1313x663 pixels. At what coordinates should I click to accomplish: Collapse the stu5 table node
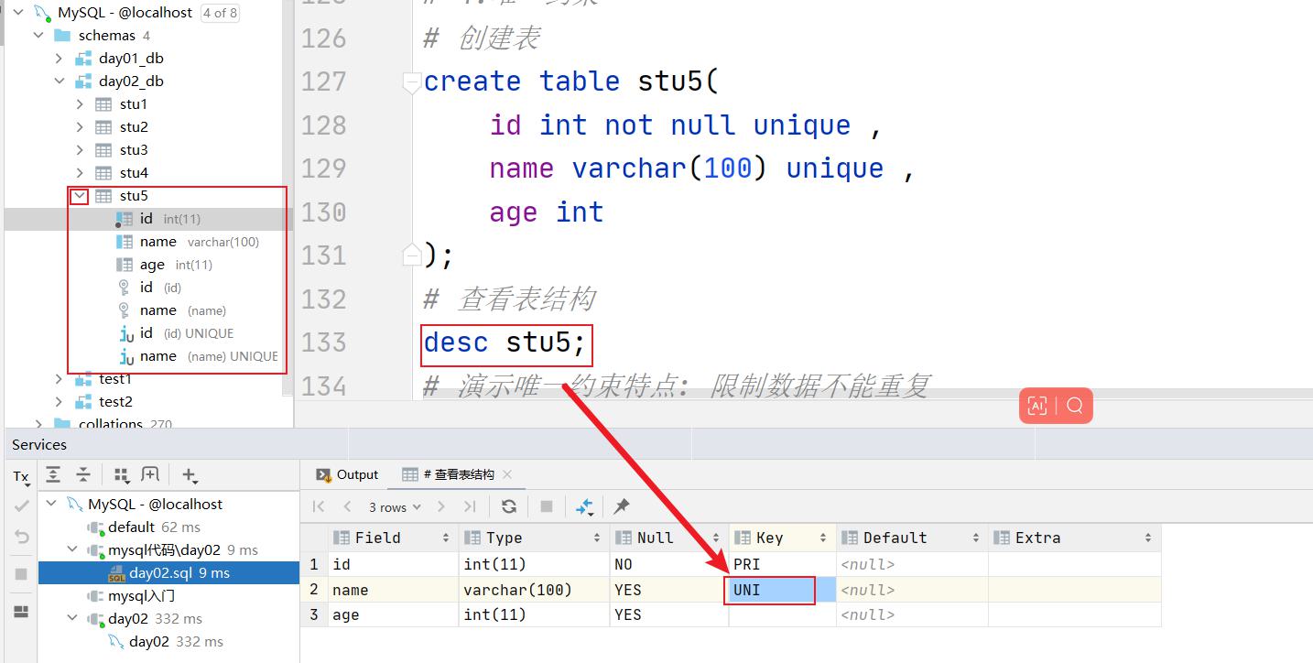80,196
